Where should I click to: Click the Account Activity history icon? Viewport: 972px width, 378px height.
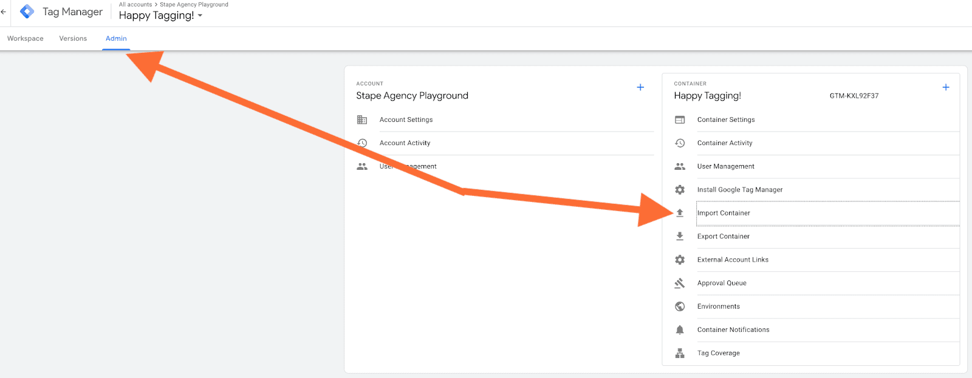click(362, 143)
